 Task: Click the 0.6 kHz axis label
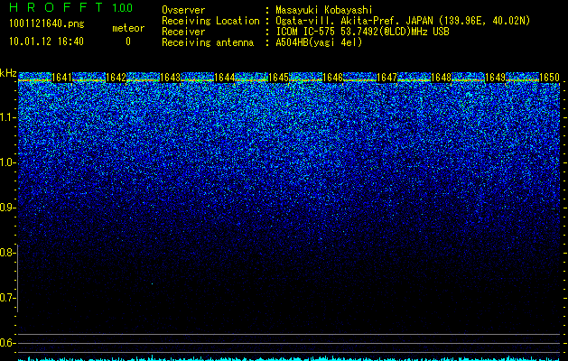coord(7,343)
